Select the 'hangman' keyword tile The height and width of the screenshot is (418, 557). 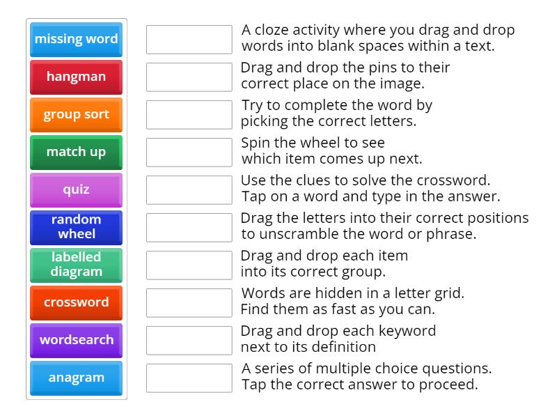(76, 77)
